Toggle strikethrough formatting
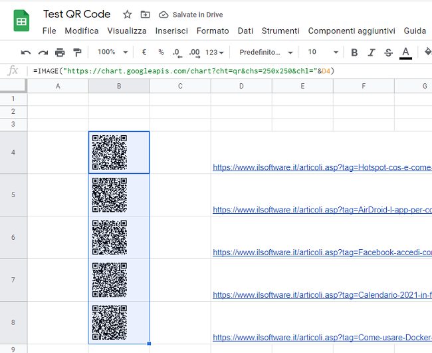Image resolution: width=432 pixels, height=353 pixels. tap(389, 52)
